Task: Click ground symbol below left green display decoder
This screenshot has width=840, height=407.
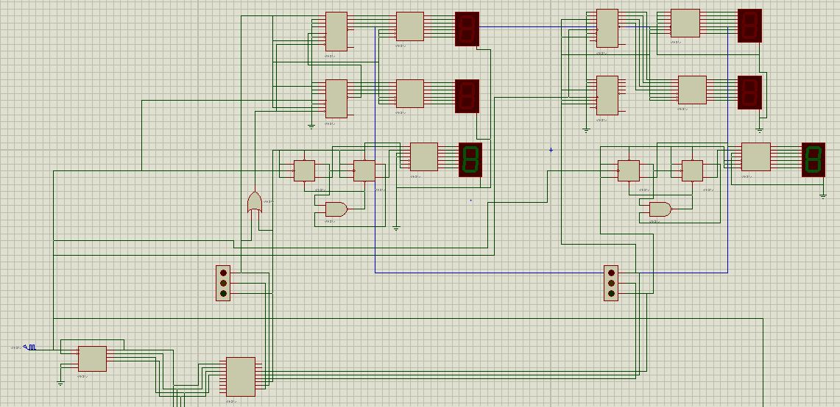Action: 396,228
